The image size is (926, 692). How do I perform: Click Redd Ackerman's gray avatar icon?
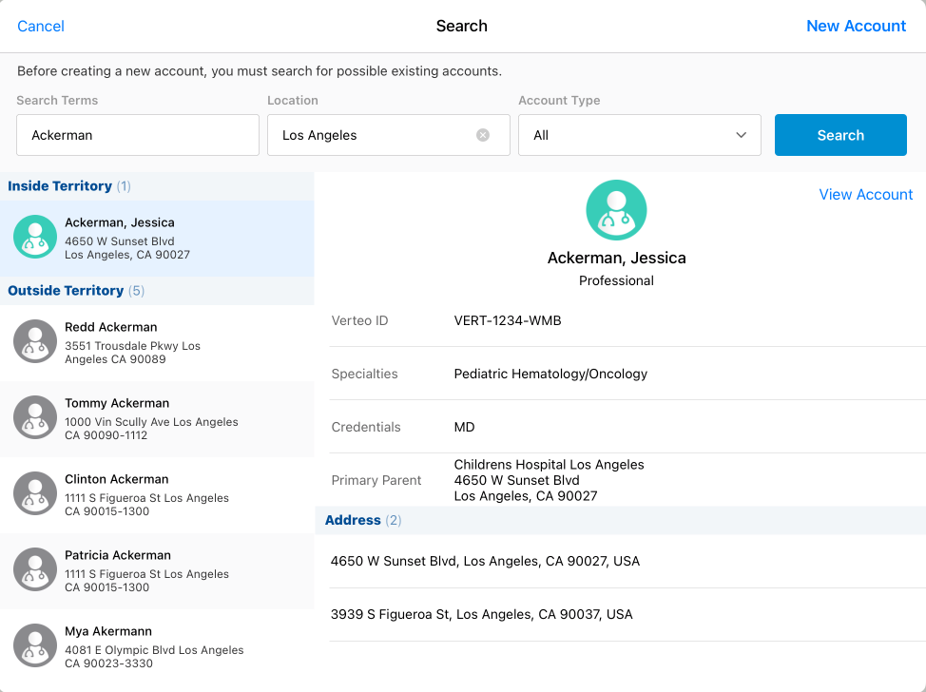tap(35, 342)
